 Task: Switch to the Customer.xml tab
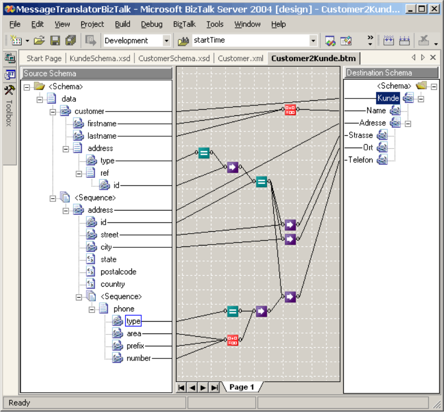(240, 58)
